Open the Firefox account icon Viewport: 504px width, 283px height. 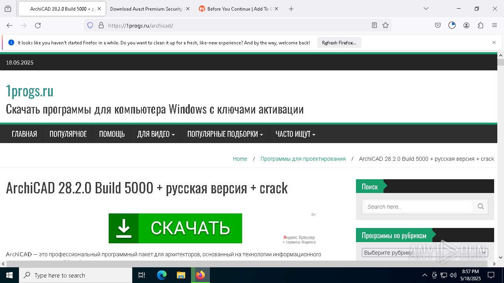tap(466, 25)
